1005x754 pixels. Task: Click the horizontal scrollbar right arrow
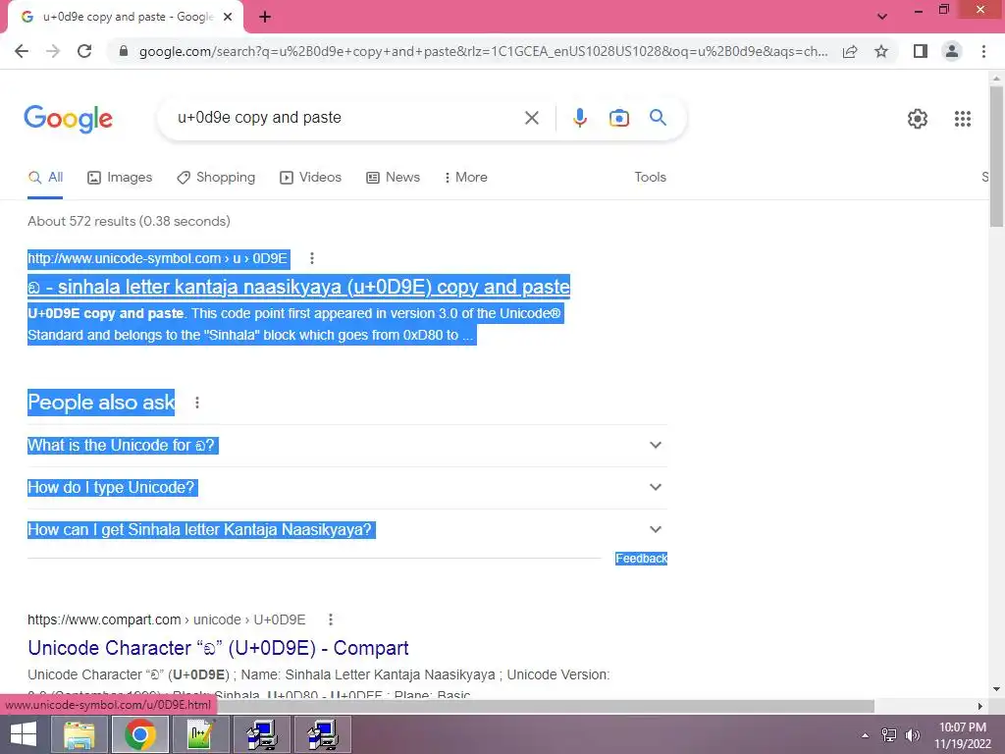(980, 706)
